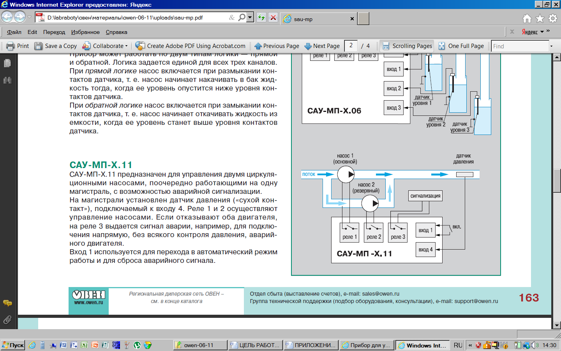Open the binoculars search panel icon
Screen dimensions: 561x351
(x=7, y=80)
